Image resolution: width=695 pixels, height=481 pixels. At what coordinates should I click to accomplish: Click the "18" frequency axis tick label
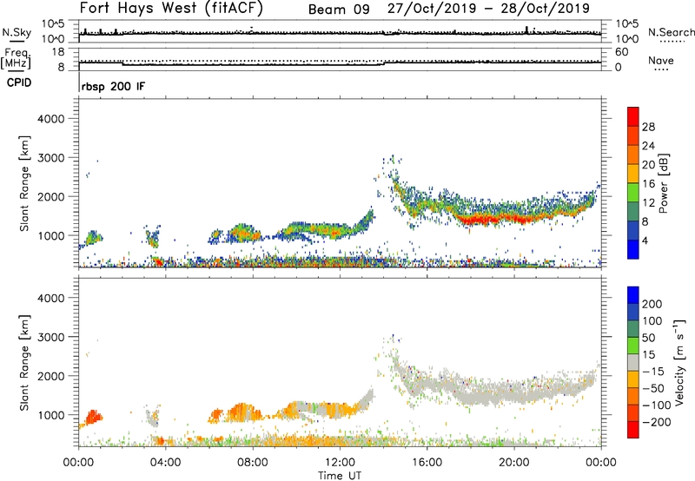pyautogui.click(x=58, y=52)
